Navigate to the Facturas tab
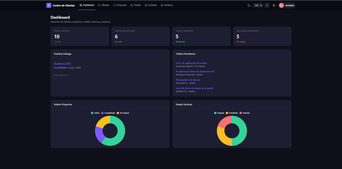Viewport: 342px width, 169px height. click(151, 5)
